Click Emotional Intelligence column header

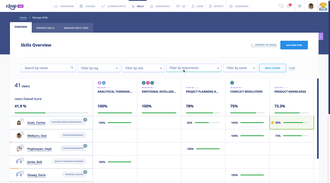[159, 92]
